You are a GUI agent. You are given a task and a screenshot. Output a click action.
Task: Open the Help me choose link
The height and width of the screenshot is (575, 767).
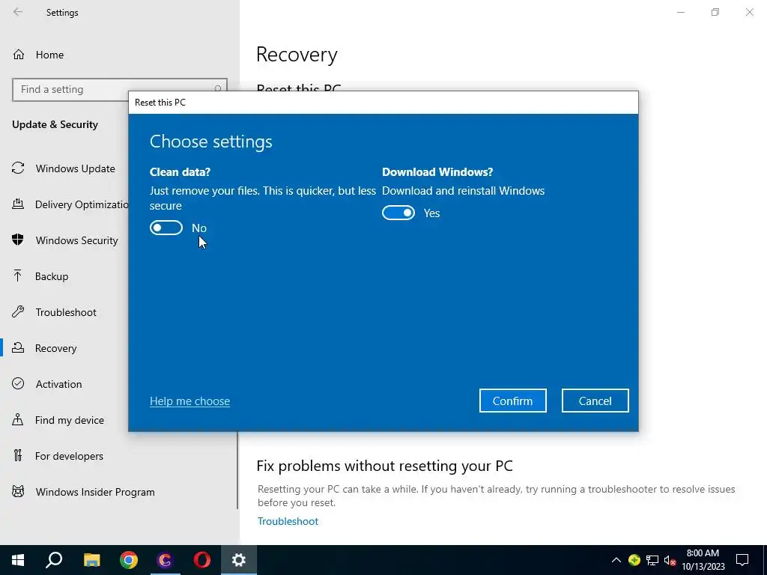click(x=190, y=401)
